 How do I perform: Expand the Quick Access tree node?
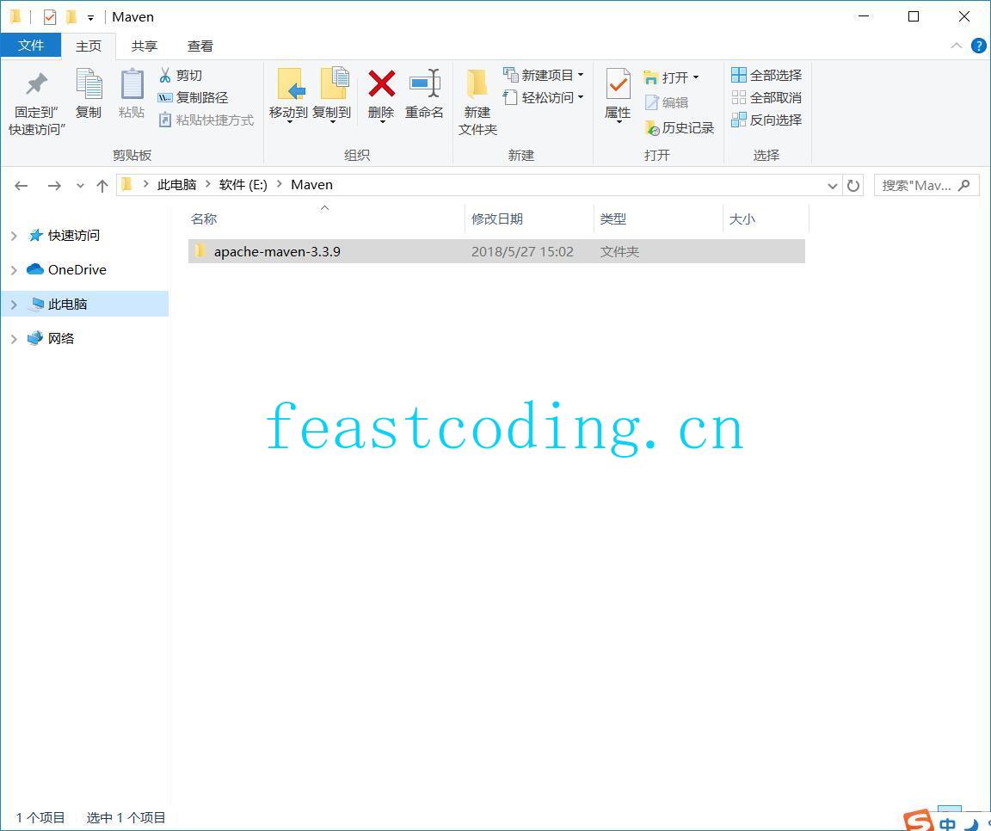pos(14,236)
